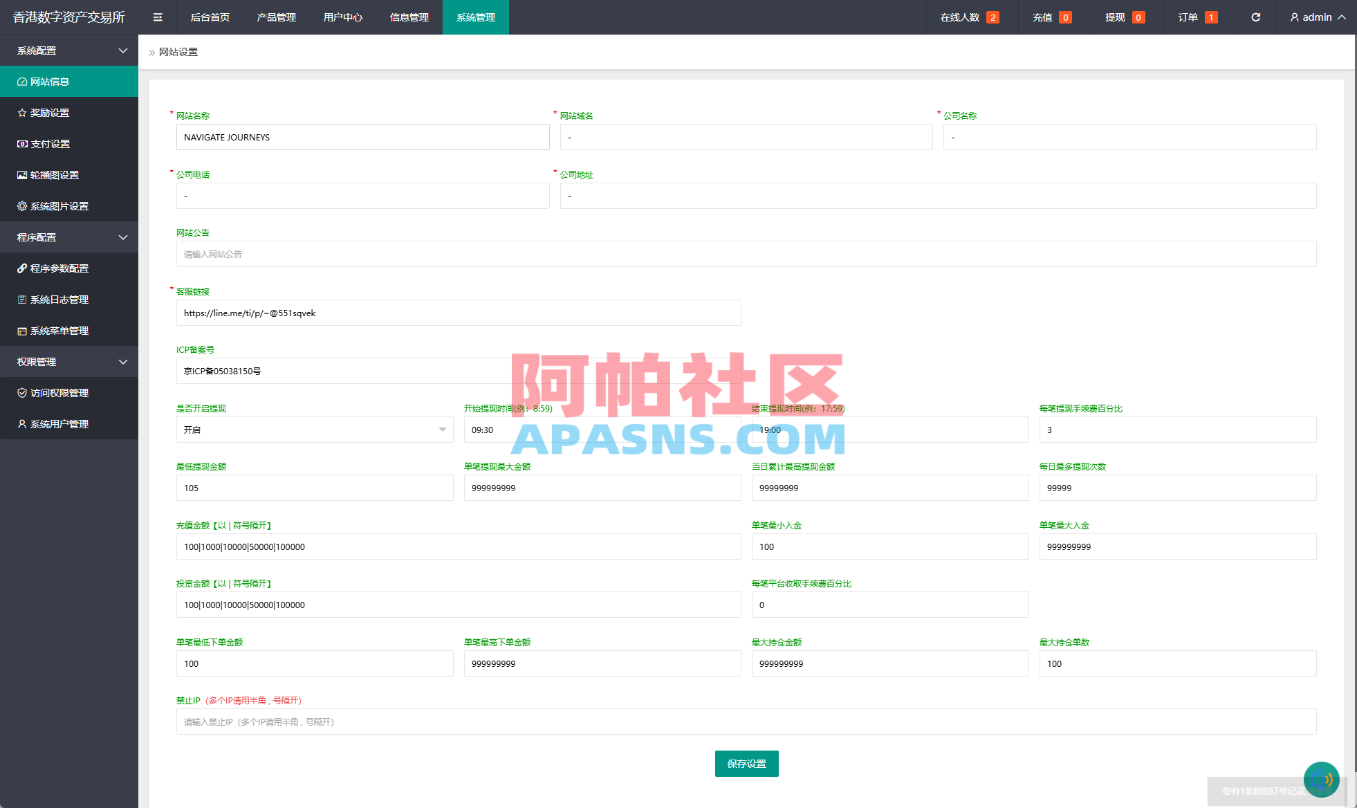Viewport: 1357px width, 808px height.
Task: Open 奖励设置 via its star icon
Action: coord(22,112)
